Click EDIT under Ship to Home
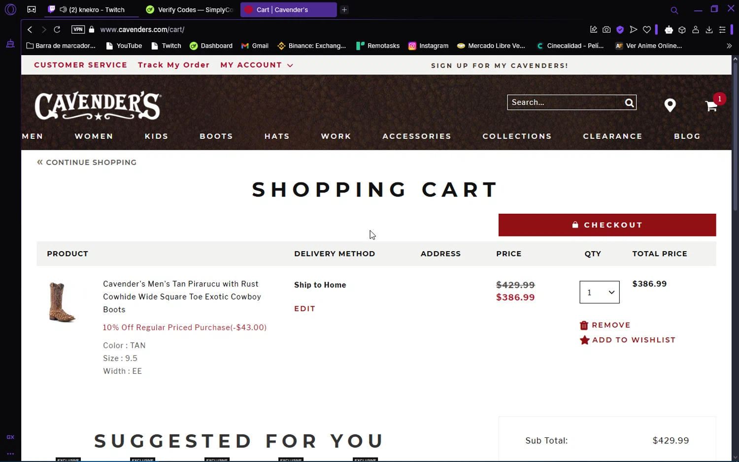The height and width of the screenshot is (462, 739). 304,309
